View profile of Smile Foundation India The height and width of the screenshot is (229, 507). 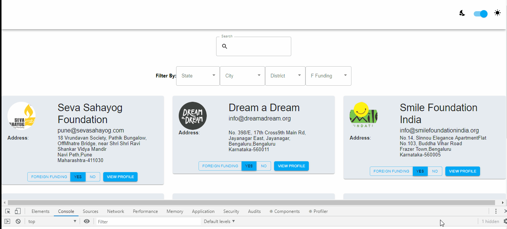[x=463, y=171]
